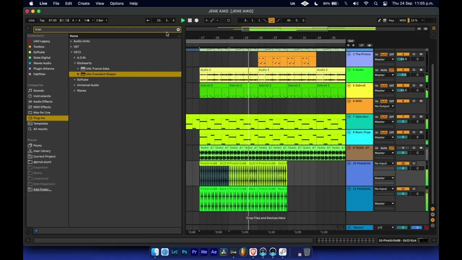The height and width of the screenshot is (260, 462).
Task: Expand the kHs Trance Gate plug-in
Action: [x=78, y=69]
